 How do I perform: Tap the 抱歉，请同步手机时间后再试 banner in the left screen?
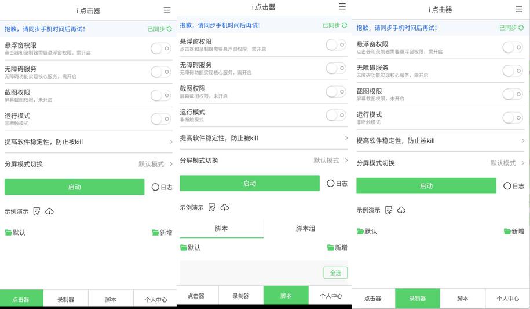(x=45, y=28)
